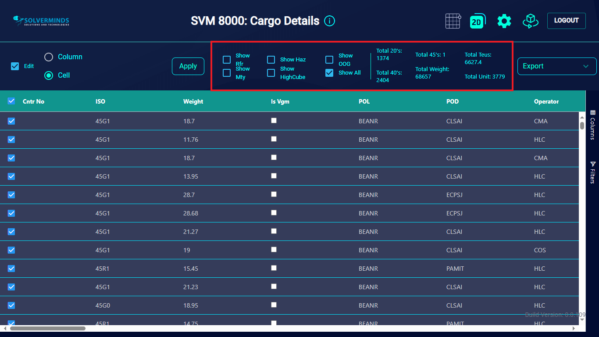Toggle the select-all checkbox in the Cntr No header

click(x=11, y=101)
